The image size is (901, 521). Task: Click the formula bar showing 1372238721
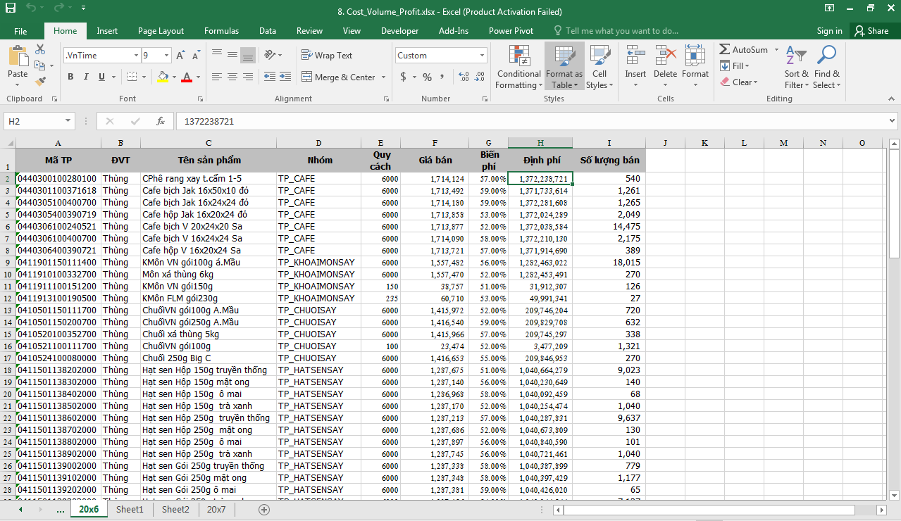tap(532, 121)
